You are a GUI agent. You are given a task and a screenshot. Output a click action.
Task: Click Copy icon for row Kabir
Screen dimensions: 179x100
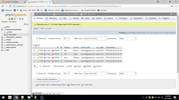click(x=45, y=54)
